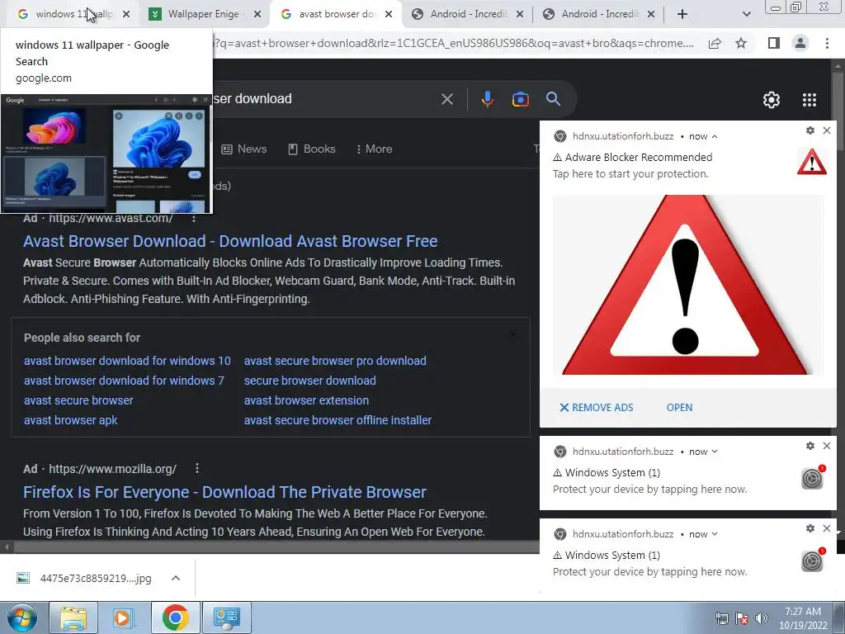Search avast secure browser suggestion

[x=78, y=400]
